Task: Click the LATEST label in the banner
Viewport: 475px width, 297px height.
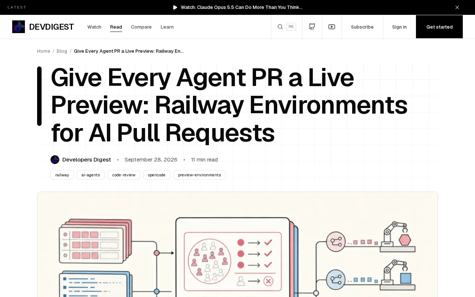Action: (x=17, y=7)
